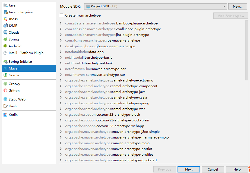This screenshot has width=250, height=173.
Task: Select the Flash icon
Action: pyautogui.click(x=5, y=106)
